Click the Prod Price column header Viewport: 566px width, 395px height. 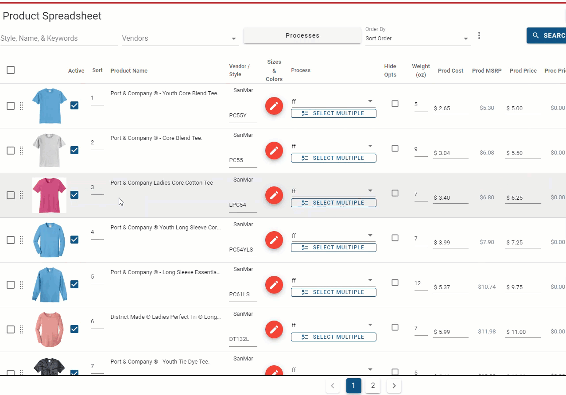pyautogui.click(x=523, y=70)
